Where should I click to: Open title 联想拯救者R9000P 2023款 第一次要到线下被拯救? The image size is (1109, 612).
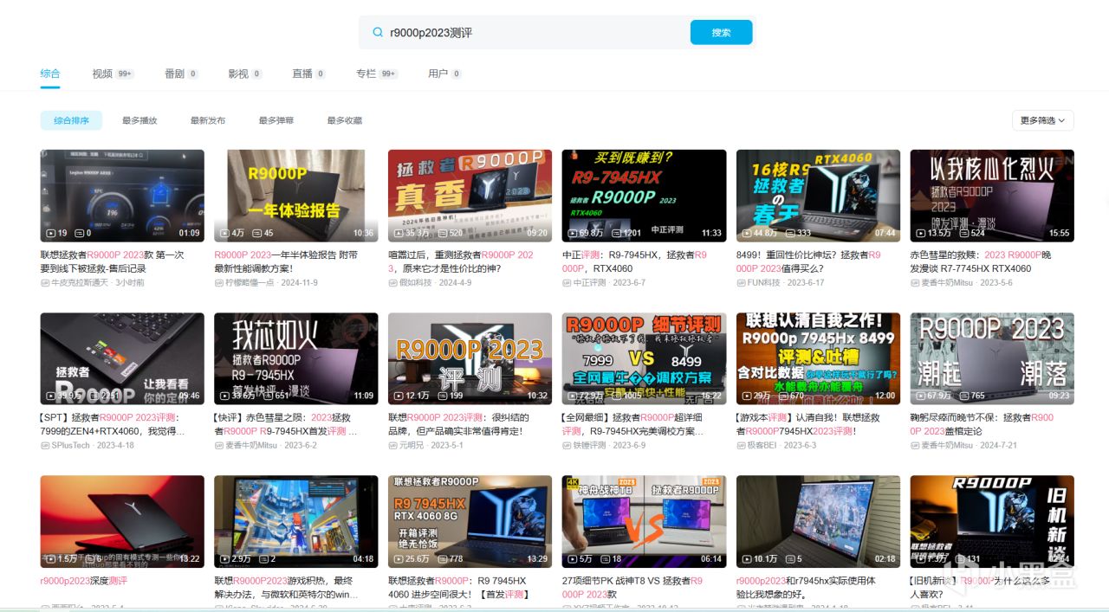(113, 261)
